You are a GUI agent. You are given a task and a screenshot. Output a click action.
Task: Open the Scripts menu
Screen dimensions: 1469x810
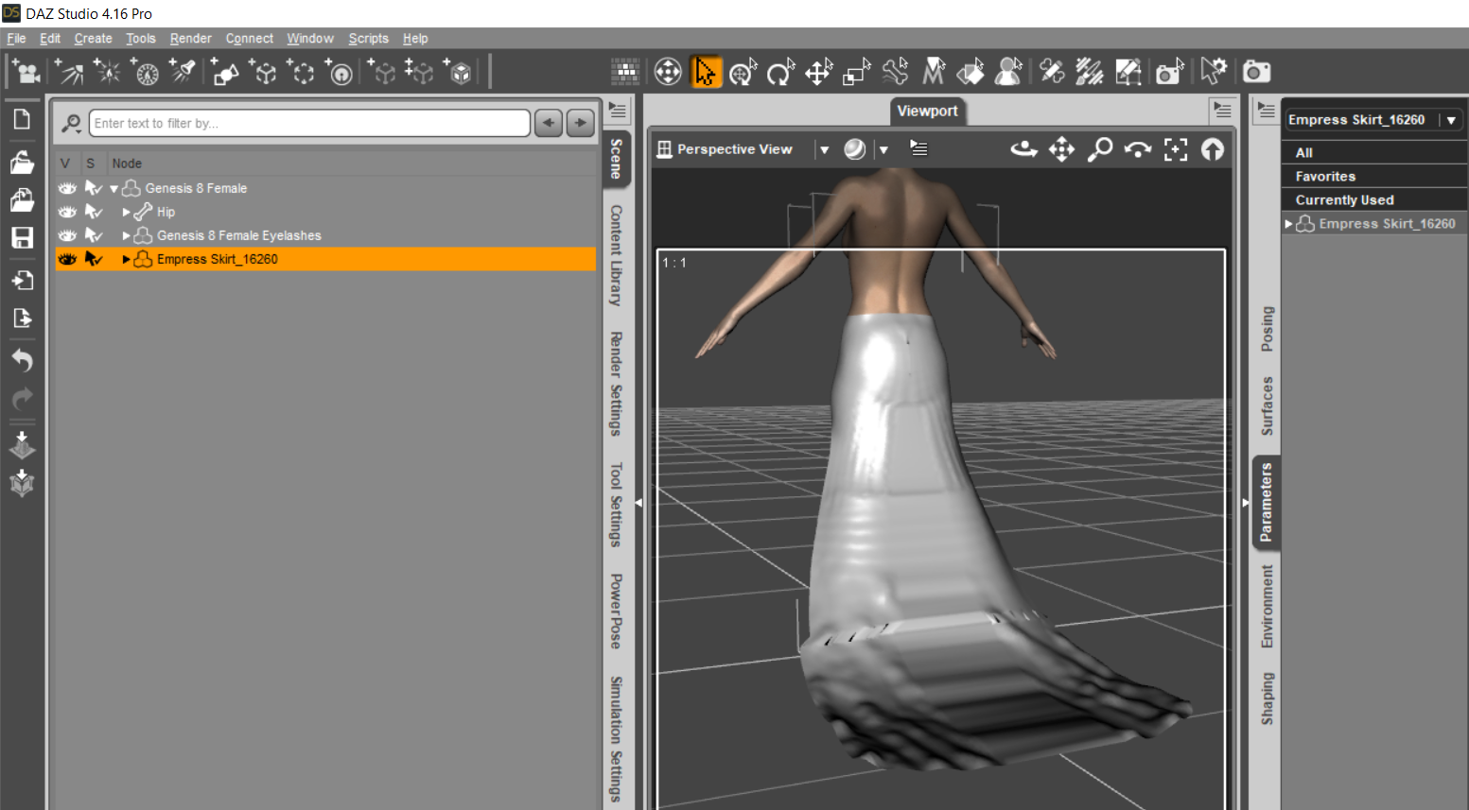coord(368,39)
